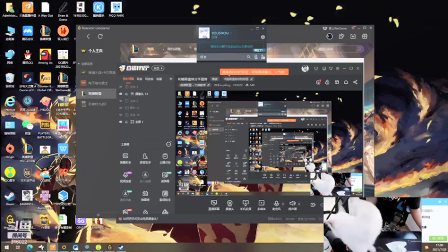Viewport: 448px width, 252px height.
Task: Switch to 我的场景 scene tab
Action: pyautogui.click(x=128, y=79)
